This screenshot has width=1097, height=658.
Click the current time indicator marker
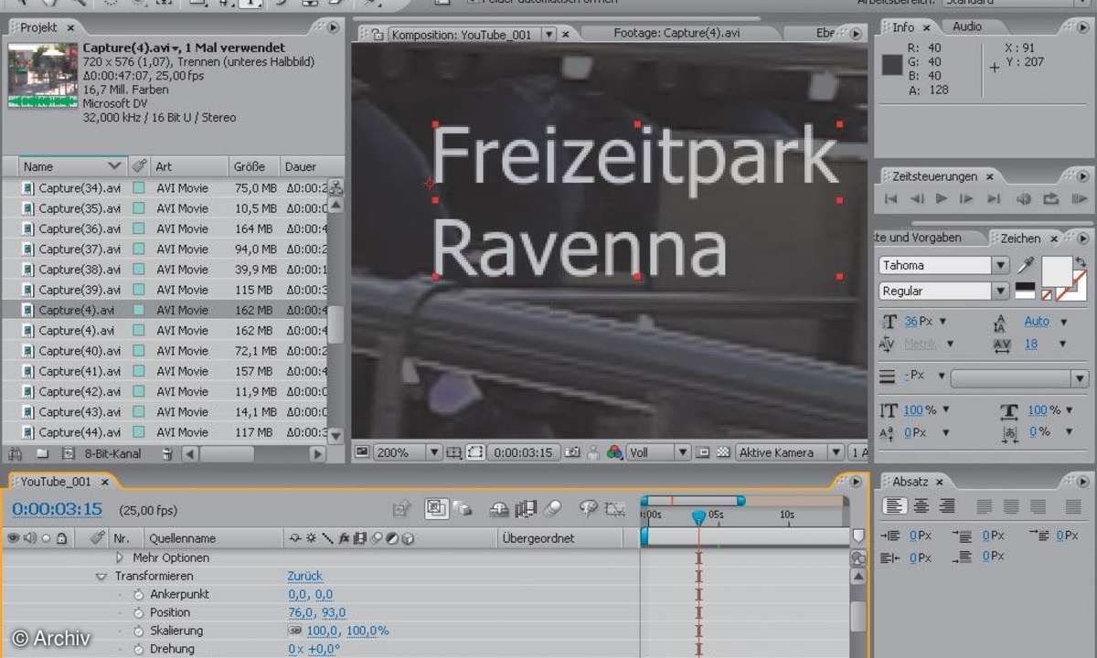[x=698, y=516]
